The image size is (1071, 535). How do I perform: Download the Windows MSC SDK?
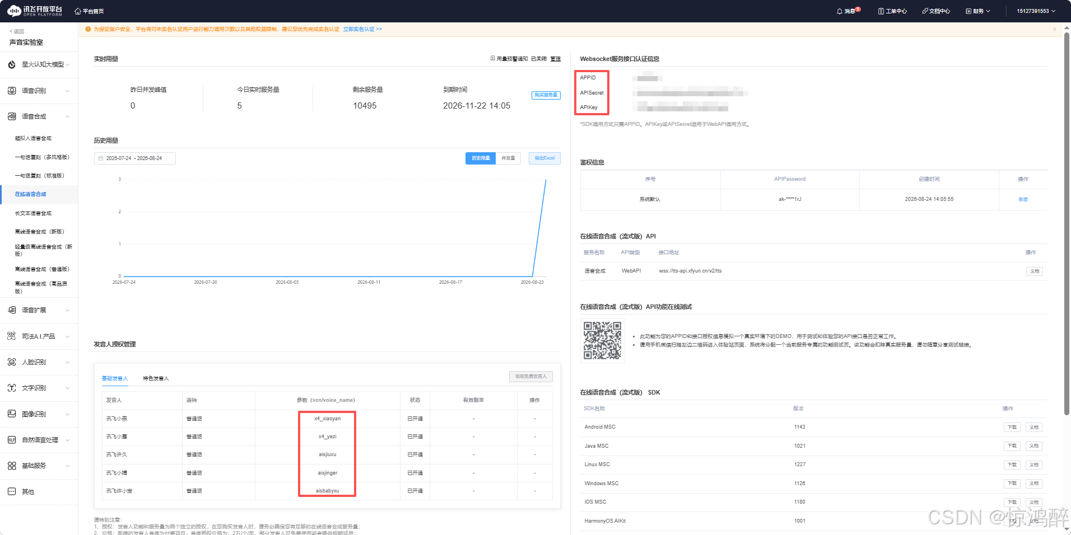1012,484
